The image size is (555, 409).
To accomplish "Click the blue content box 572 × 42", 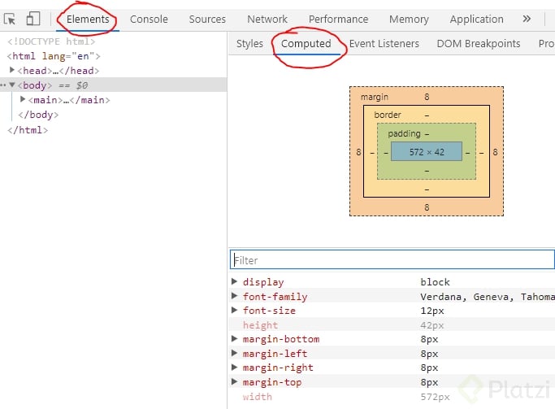I will [427, 152].
